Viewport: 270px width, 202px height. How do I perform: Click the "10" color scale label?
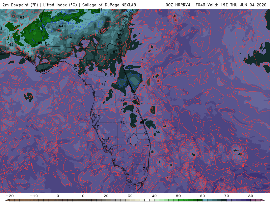pos(82,196)
